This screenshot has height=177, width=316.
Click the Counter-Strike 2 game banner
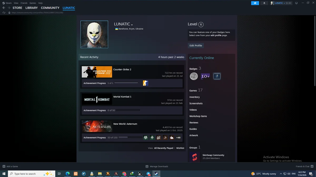click(x=97, y=72)
